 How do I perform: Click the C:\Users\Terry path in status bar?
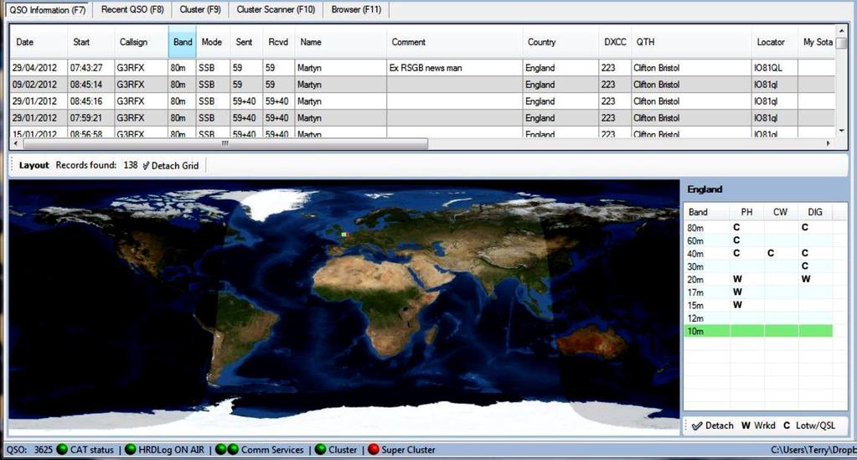pos(813,450)
